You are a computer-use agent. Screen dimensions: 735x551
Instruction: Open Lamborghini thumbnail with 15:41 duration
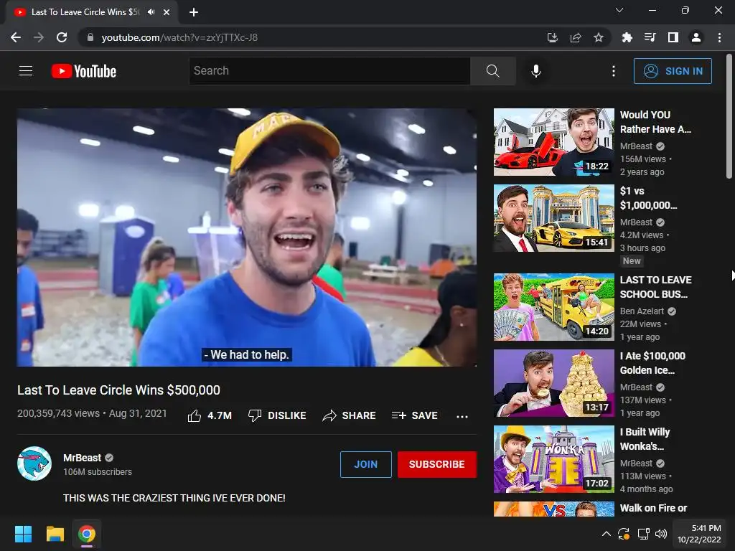tap(553, 218)
